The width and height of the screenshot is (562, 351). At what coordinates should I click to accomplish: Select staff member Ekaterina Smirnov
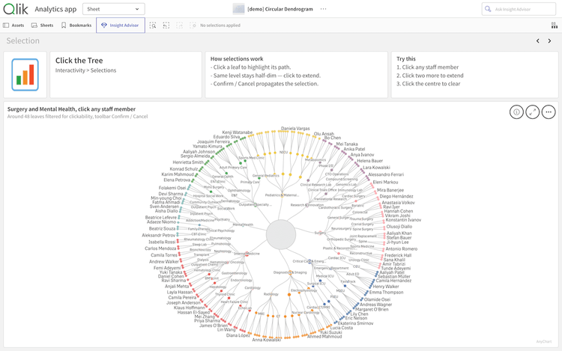355,323
